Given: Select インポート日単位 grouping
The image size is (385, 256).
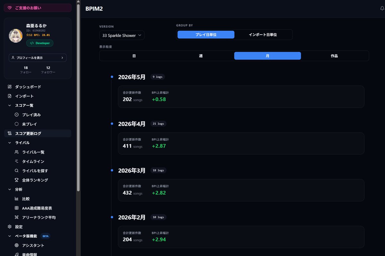Looking at the screenshot, I should 263,35.
